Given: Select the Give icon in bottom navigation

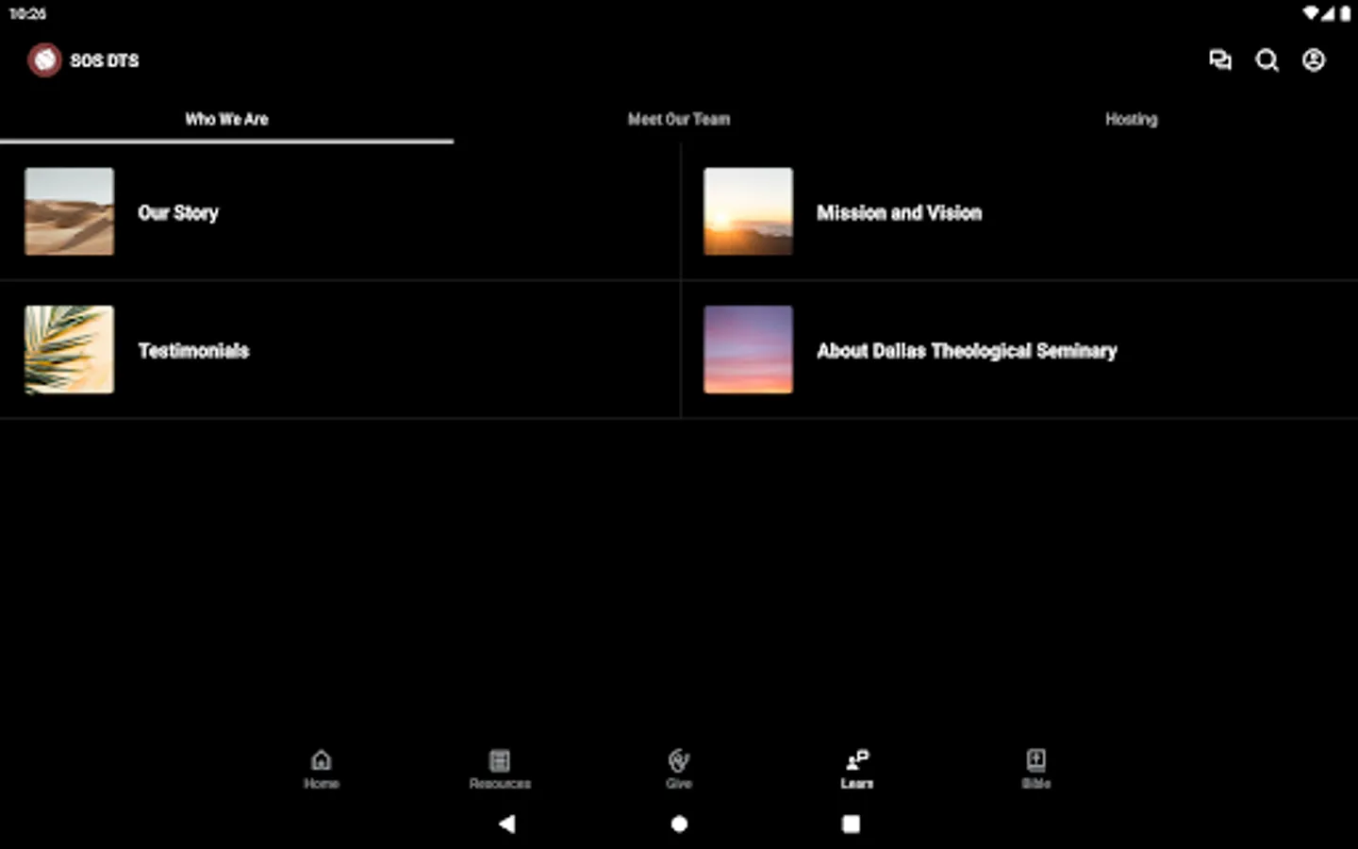Looking at the screenshot, I should 678,767.
